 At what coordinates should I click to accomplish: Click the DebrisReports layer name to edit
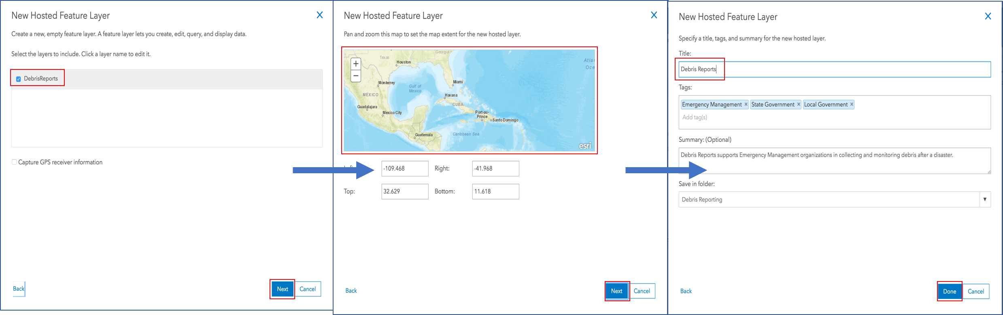41,79
